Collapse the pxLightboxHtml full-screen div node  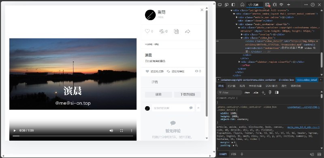(x=231, y=11)
